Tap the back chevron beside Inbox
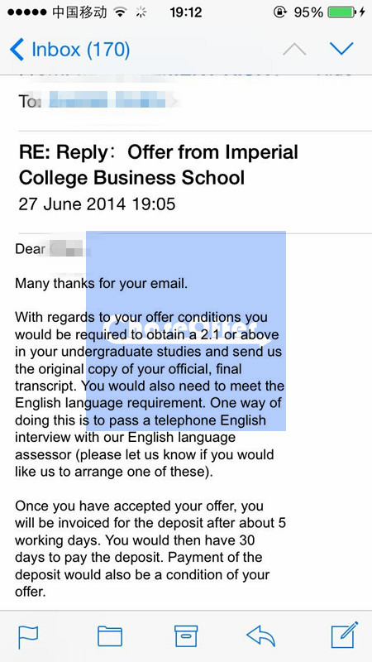Viewport: 372px width, 662px height. tap(17, 50)
